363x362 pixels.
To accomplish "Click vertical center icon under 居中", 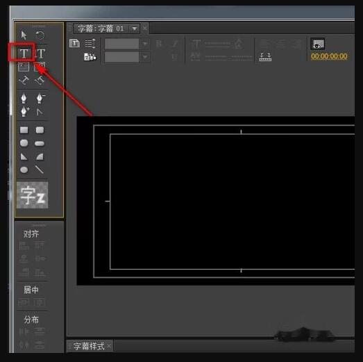I will pyautogui.click(x=24, y=302).
